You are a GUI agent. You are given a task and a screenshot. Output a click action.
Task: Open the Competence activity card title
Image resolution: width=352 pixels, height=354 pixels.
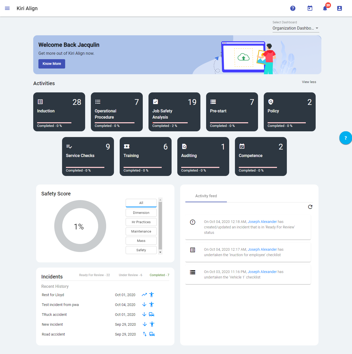point(251,155)
